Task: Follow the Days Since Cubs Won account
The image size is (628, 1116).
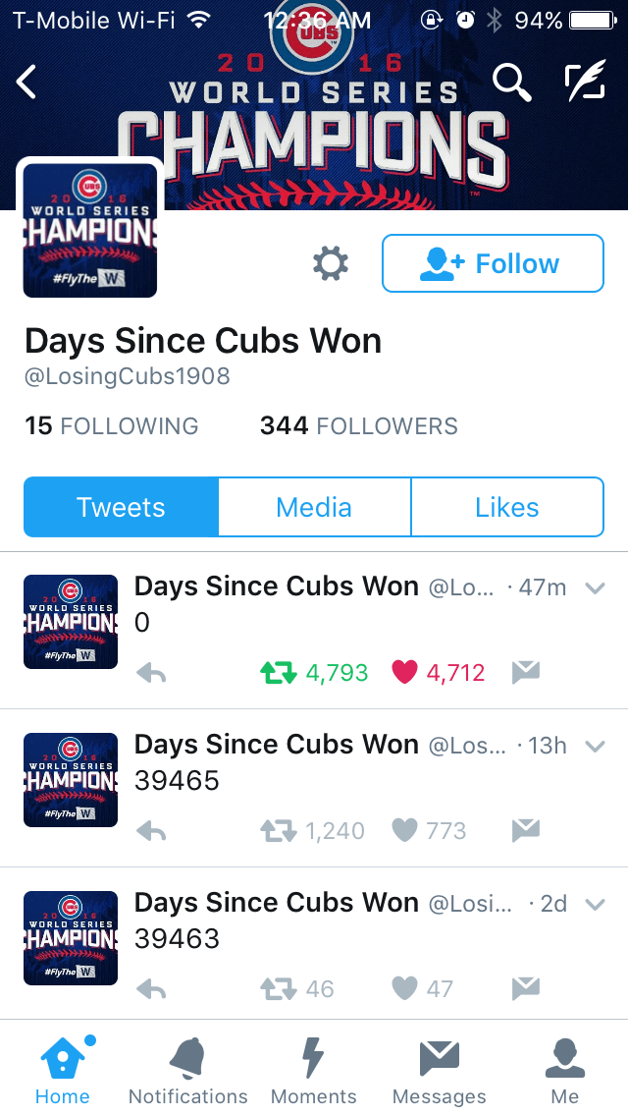Action: (x=493, y=263)
